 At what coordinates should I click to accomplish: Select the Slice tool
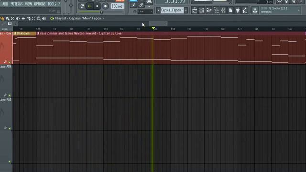[x=29, y=19]
